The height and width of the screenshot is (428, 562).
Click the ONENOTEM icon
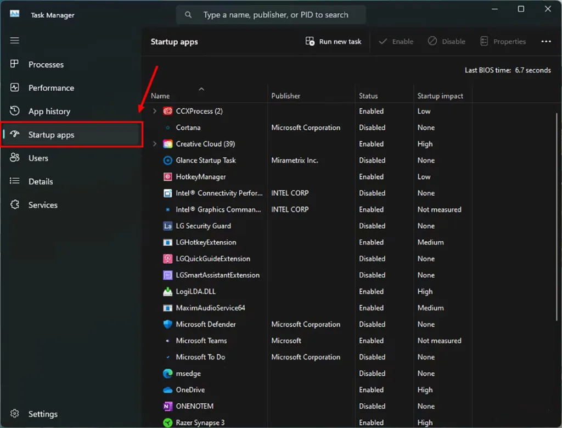167,406
